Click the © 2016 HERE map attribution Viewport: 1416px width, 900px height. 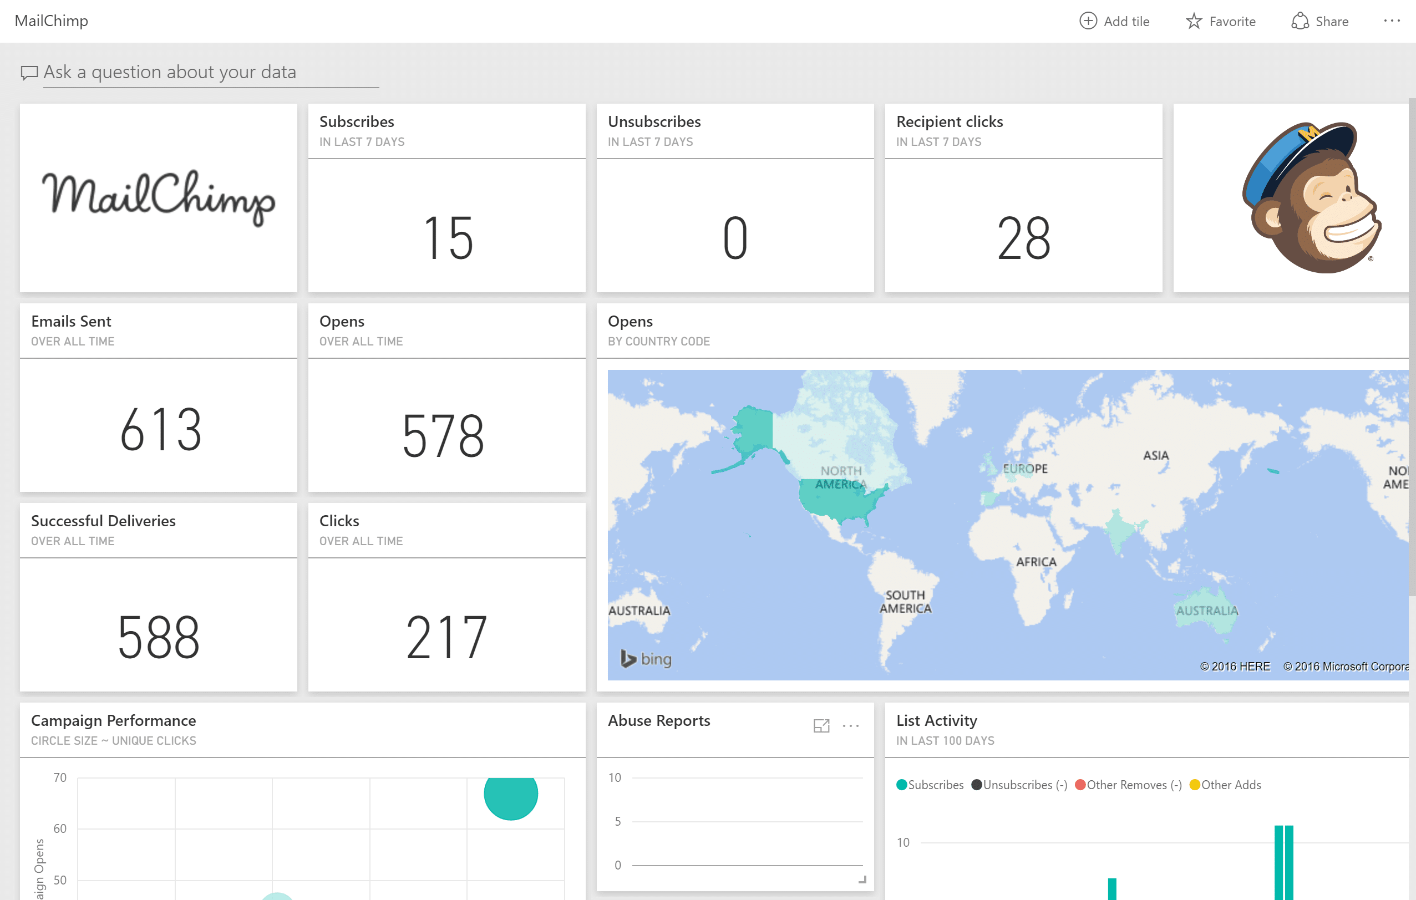coord(1235,667)
